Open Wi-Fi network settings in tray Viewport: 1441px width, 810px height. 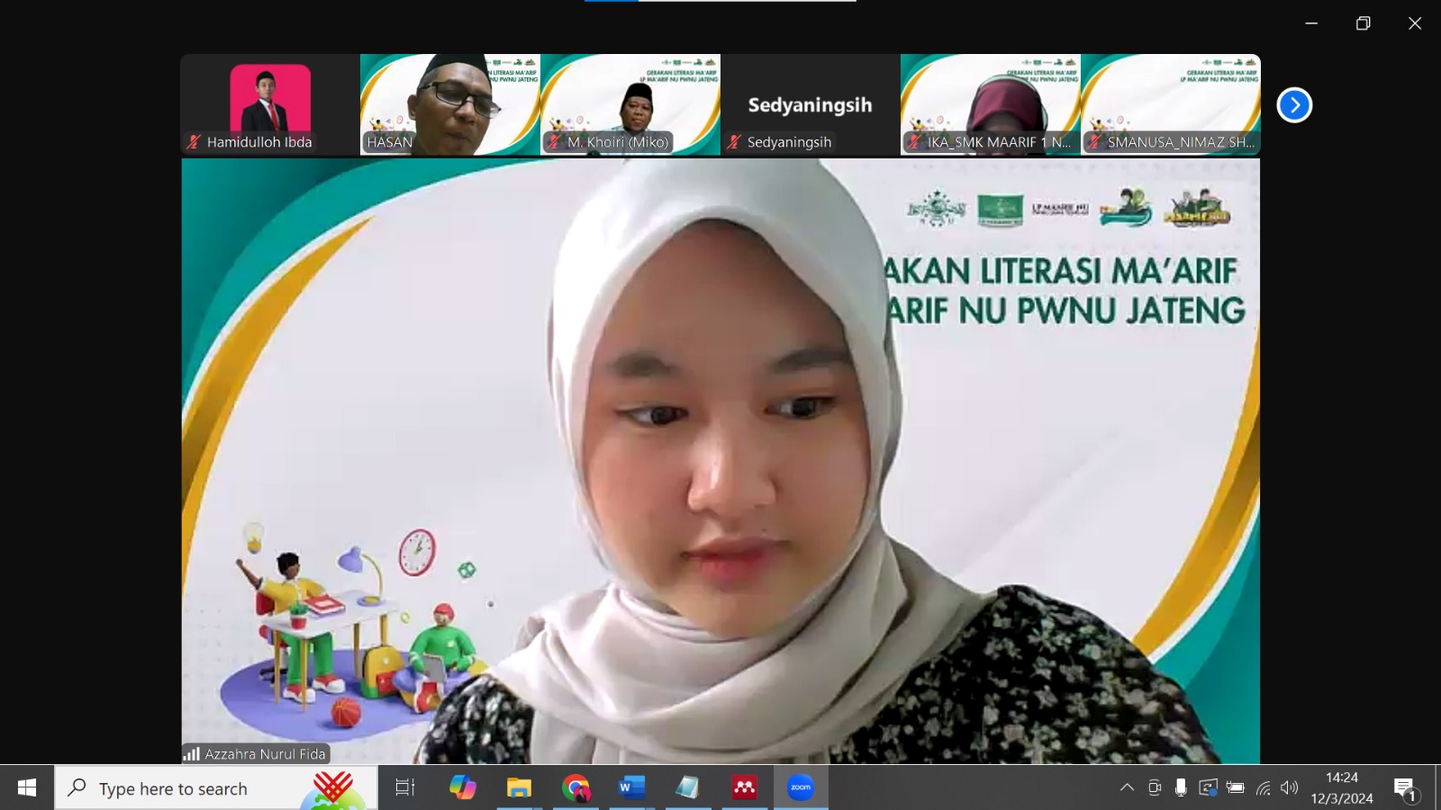coord(1264,787)
